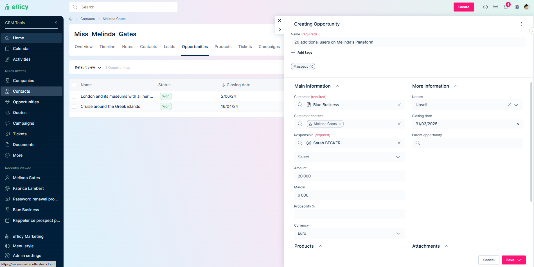Open the Nature dropdown arrow
This screenshot has width=534, height=267.
pos(516,105)
